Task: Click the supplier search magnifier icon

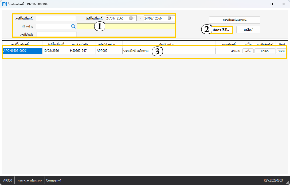Action: pyautogui.click(x=73, y=26)
